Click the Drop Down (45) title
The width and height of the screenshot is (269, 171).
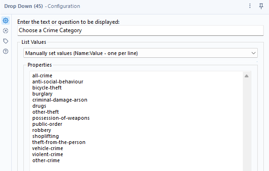(23, 6)
